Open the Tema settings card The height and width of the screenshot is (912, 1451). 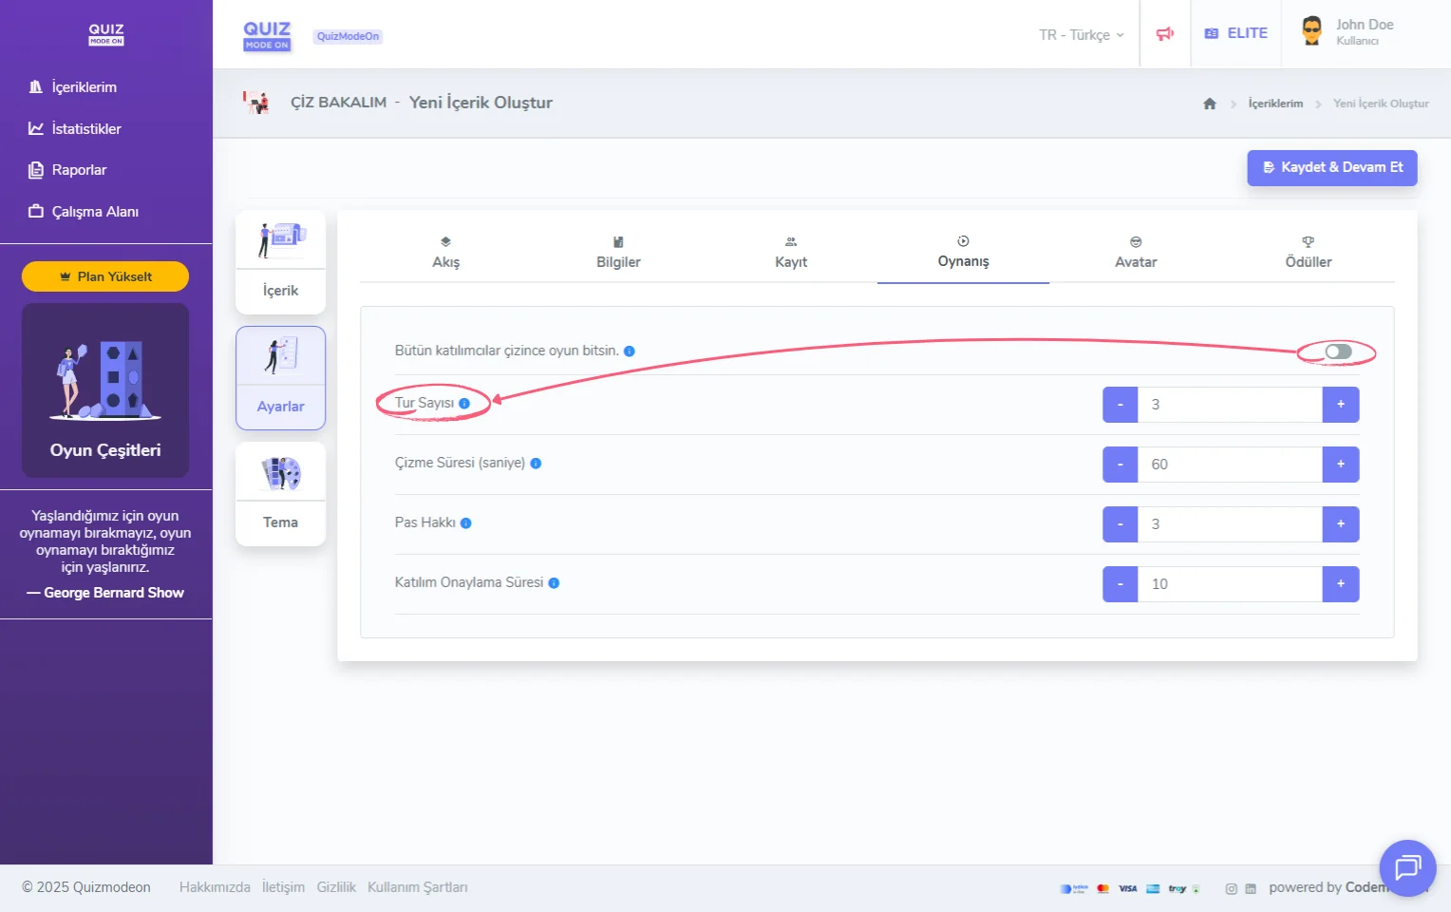280,494
